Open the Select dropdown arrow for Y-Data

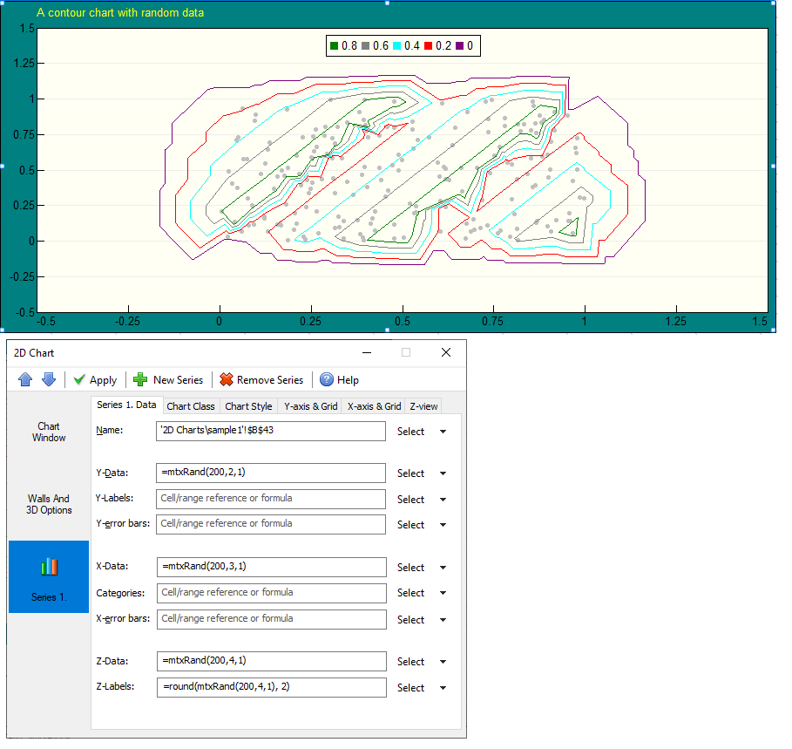tap(443, 473)
